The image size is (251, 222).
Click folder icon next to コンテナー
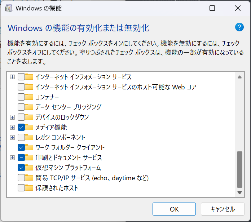(x=29, y=97)
